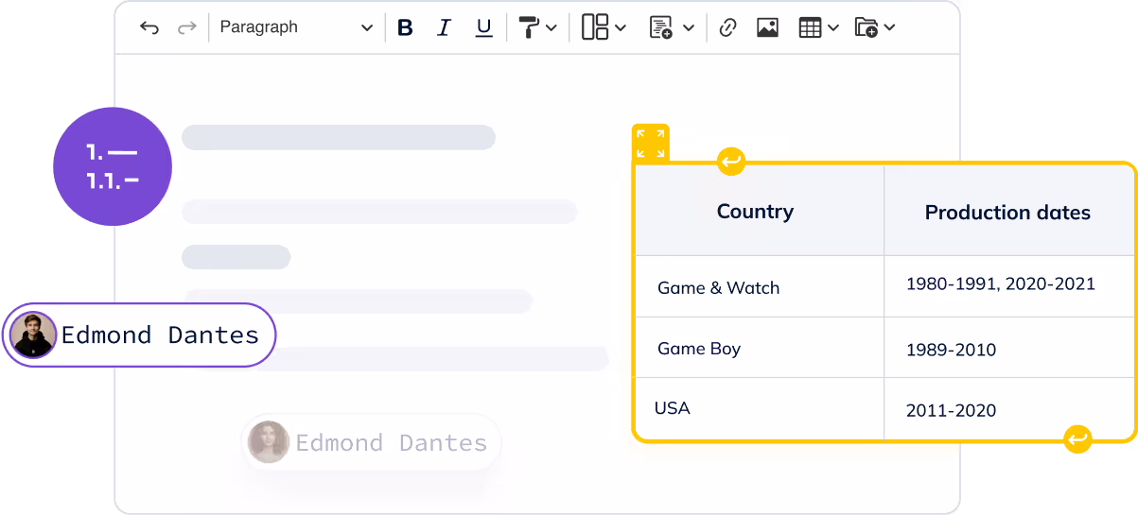Click the Undo arrow in the toolbar

(x=149, y=27)
